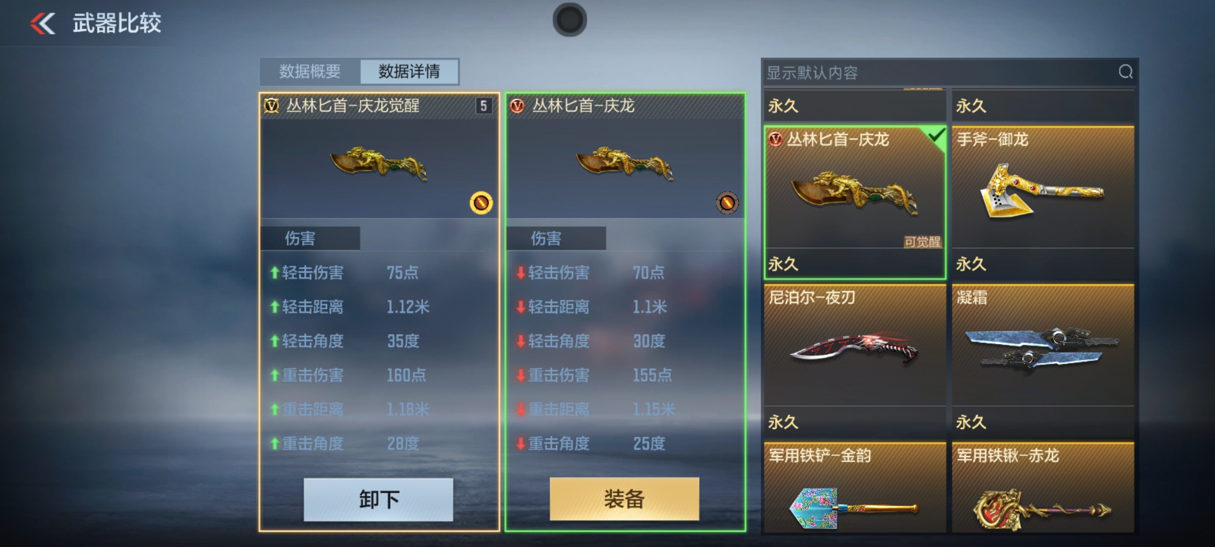Tap the red back arrow icon
The width and height of the screenshot is (1215, 547).
click(x=43, y=24)
